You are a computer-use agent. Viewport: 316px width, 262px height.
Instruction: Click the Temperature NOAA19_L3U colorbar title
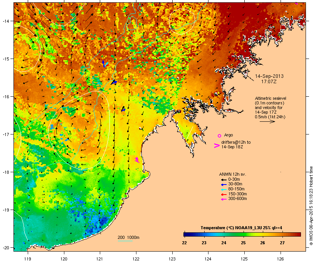pos(242,228)
